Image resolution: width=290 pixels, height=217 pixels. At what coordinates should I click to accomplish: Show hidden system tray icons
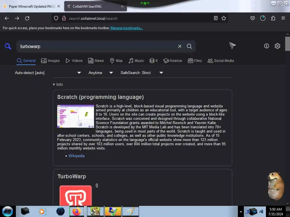[x=241, y=212]
